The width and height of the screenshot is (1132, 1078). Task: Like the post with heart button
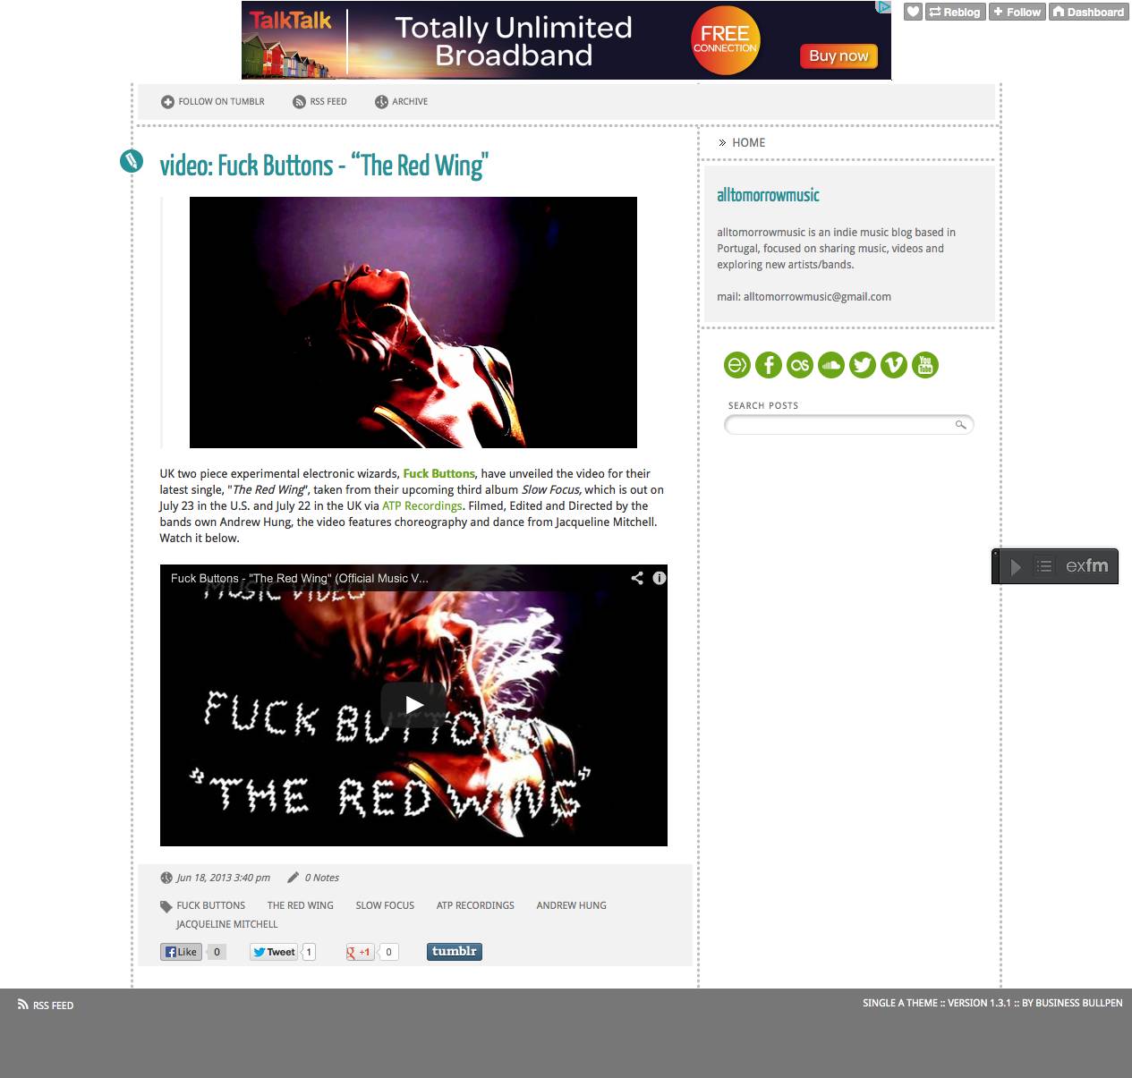click(913, 12)
